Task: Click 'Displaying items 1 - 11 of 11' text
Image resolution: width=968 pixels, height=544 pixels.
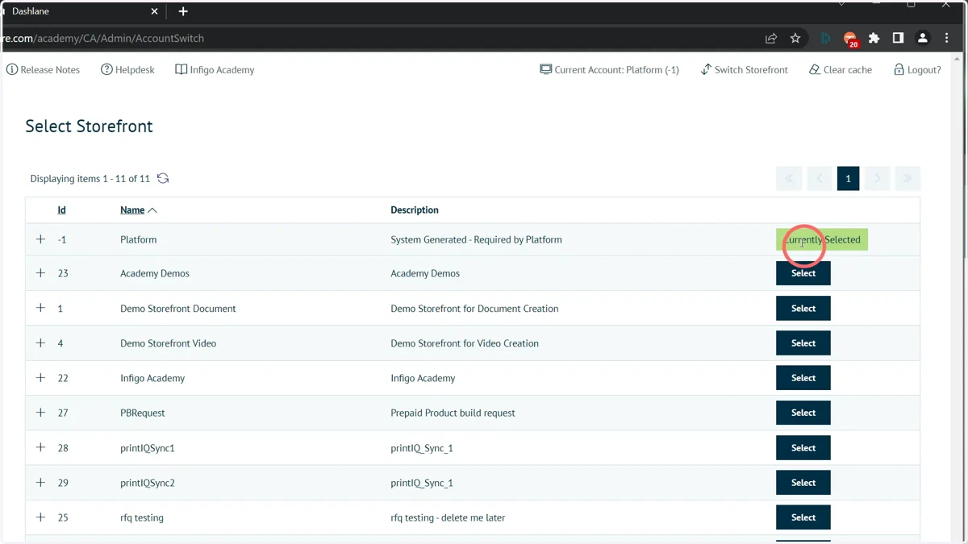Action: tap(90, 178)
